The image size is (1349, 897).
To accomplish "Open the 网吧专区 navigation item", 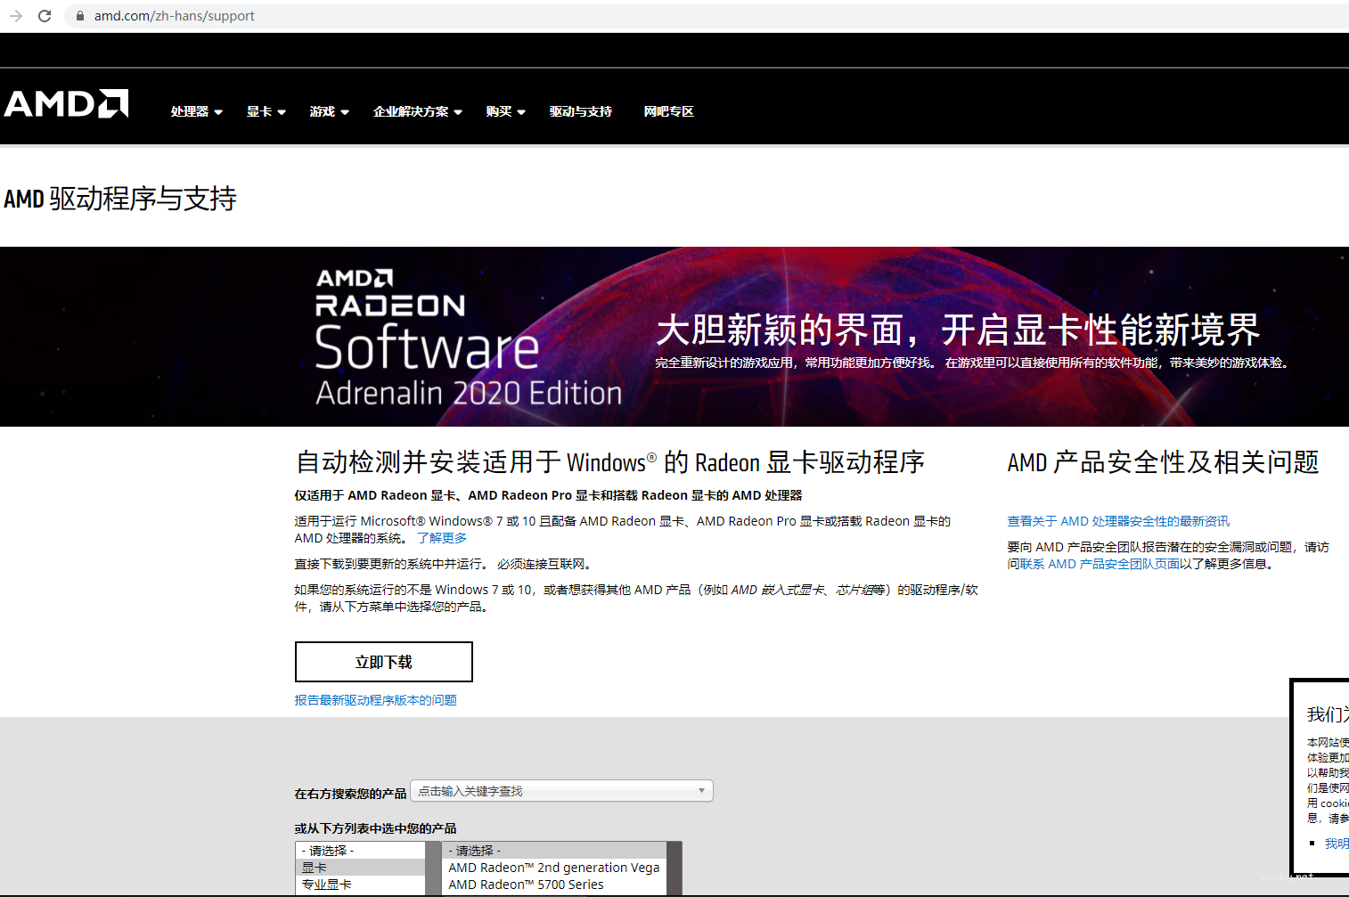I will [668, 111].
